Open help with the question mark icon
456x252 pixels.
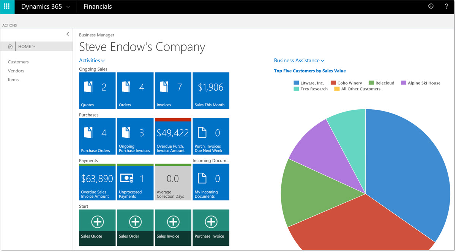(x=447, y=6)
